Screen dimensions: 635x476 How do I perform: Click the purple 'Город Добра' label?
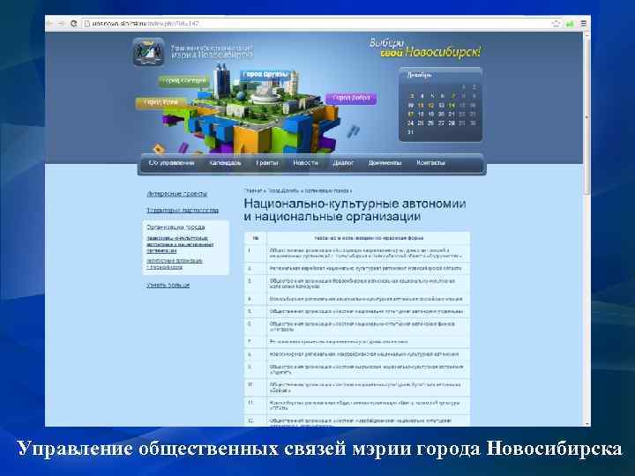click(351, 98)
